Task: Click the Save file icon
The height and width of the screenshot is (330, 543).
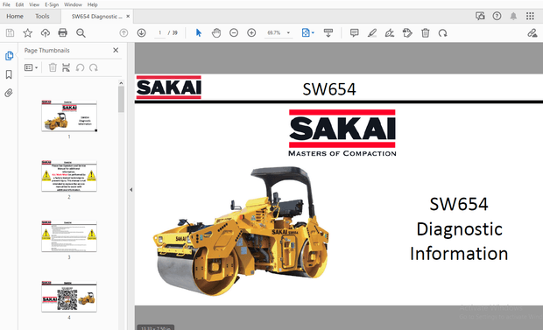Action: pyautogui.click(x=10, y=33)
